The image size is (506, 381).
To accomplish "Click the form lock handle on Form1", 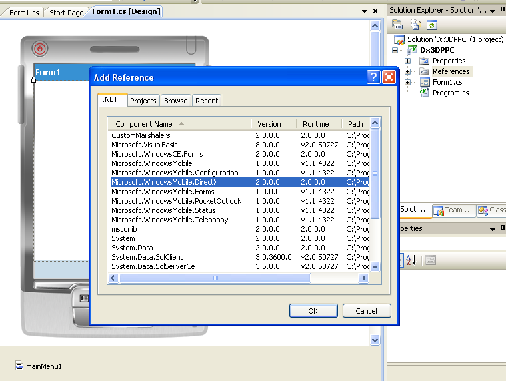I will (x=33, y=80).
